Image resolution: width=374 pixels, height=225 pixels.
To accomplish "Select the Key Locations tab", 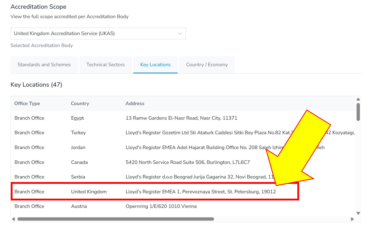I will click(155, 65).
